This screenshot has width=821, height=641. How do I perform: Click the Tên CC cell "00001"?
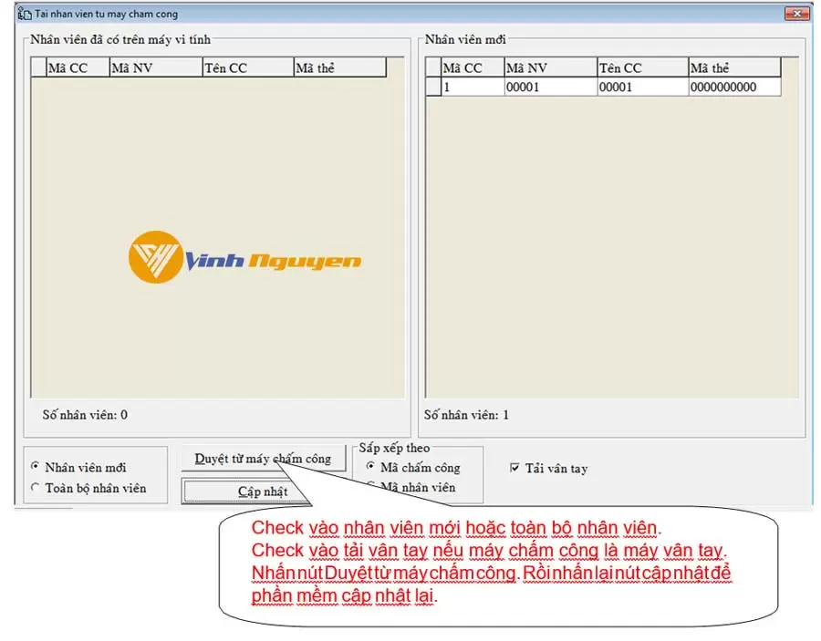pos(643,87)
